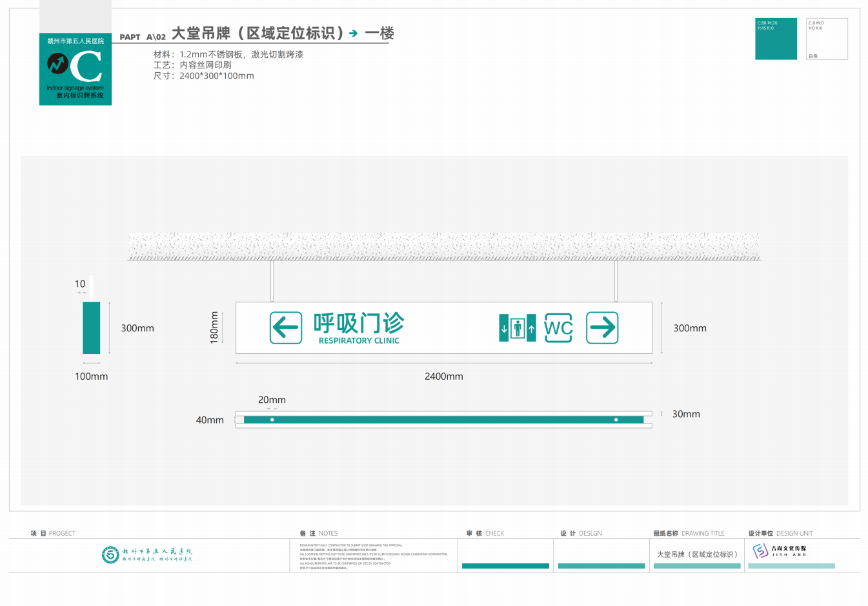868x606 pixels.
Task: Click the 设计 DESLGN footer label
Action: [x=581, y=533]
